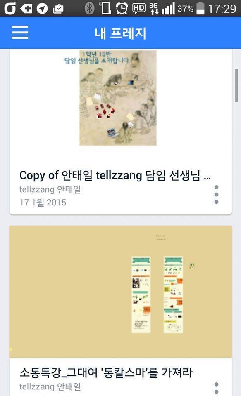Image resolution: width=241 pixels, height=396 pixels.
Task: Tap the Bluetooth status bar icon
Action: [x=89, y=8]
